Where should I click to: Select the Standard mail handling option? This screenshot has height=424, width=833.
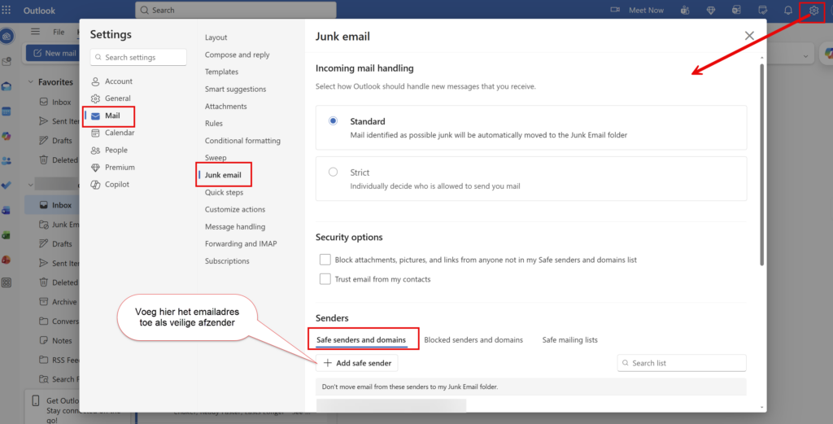click(x=334, y=121)
